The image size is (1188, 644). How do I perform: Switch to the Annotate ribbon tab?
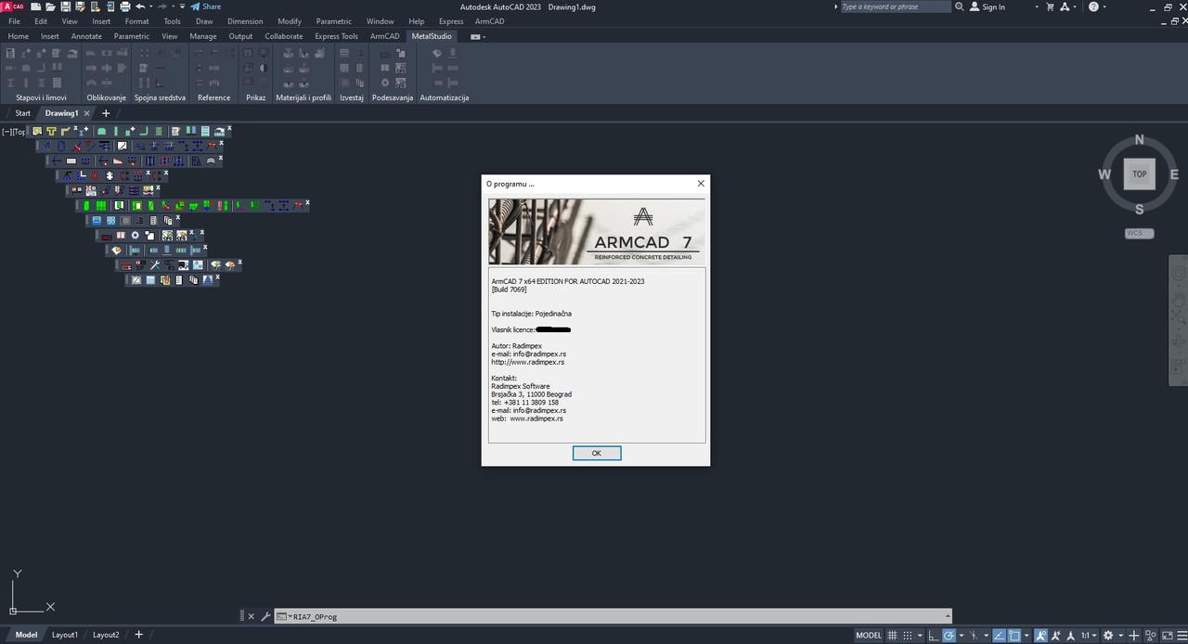coord(86,36)
